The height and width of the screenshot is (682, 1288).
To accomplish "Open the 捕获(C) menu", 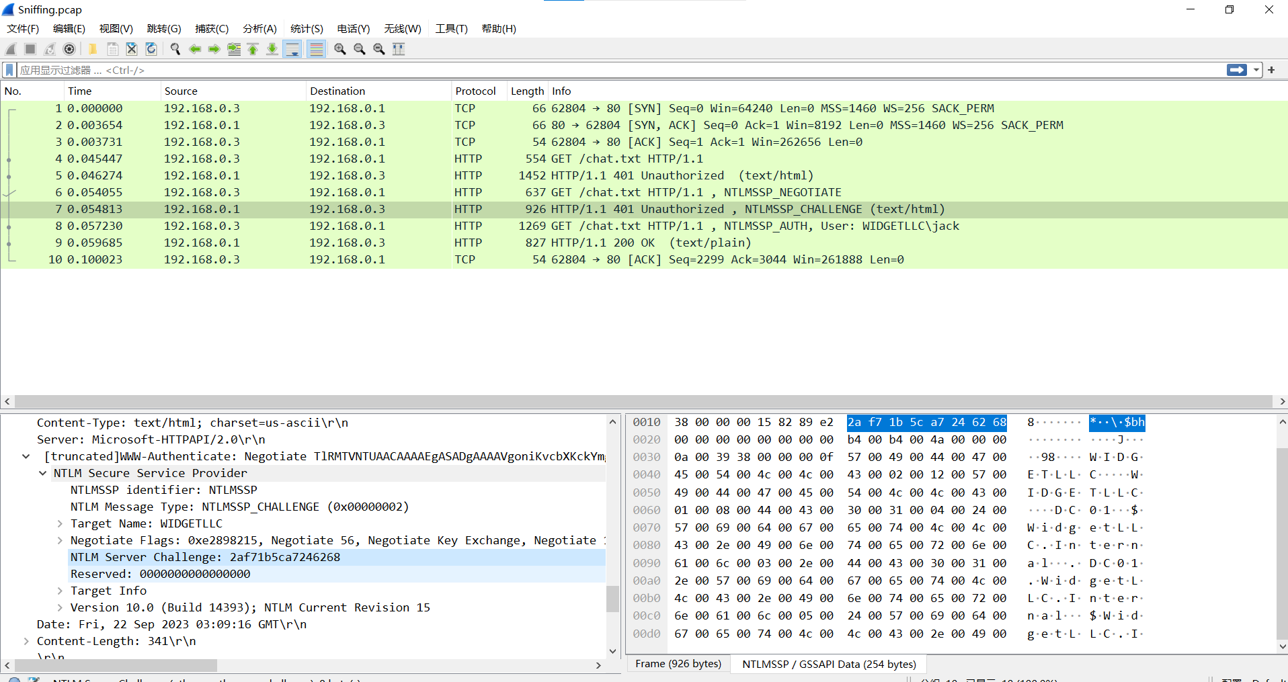I will (212, 29).
